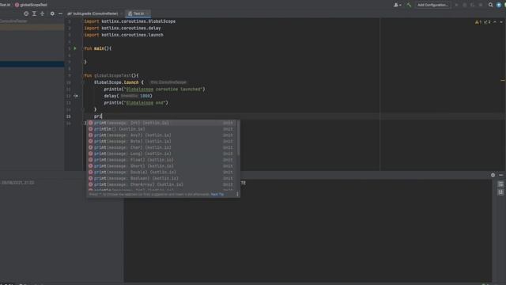Click Next Tip link in completion popup
This screenshot has width=506, height=285.
point(217,194)
